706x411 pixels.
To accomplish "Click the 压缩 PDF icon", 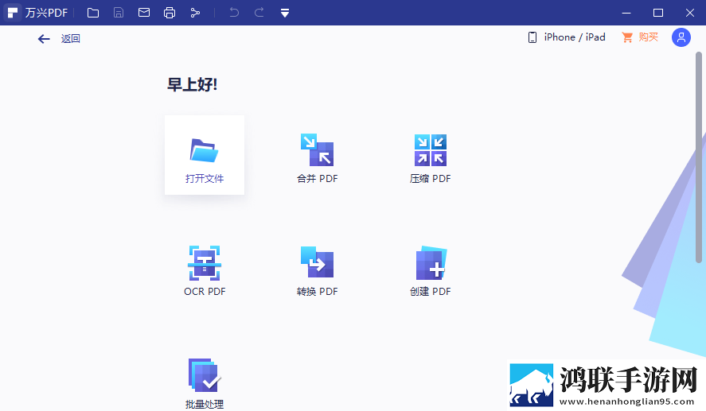I will pyautogui.click(x=431, y=149).
